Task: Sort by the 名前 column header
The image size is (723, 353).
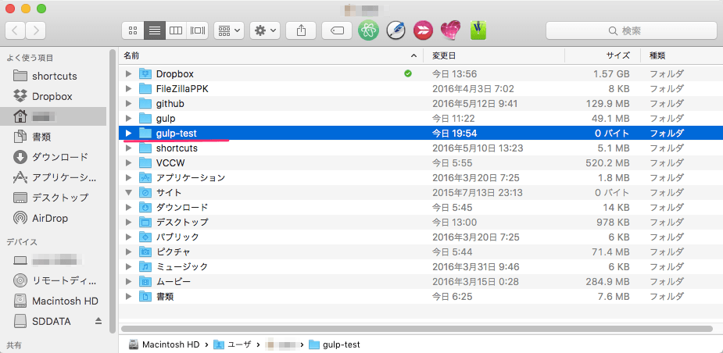Action: pos(271,55)
